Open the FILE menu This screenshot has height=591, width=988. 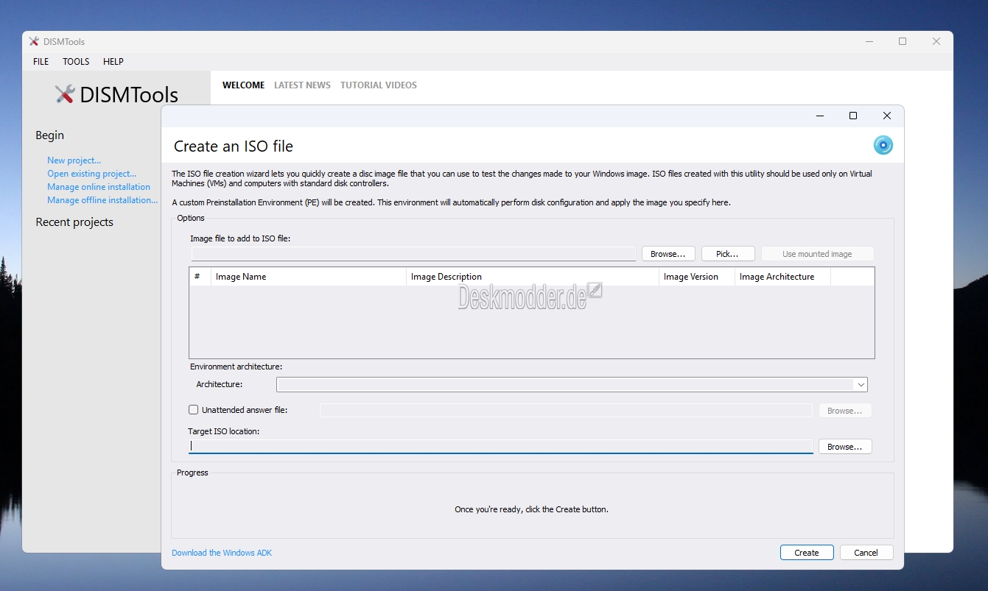pos(41,62)
